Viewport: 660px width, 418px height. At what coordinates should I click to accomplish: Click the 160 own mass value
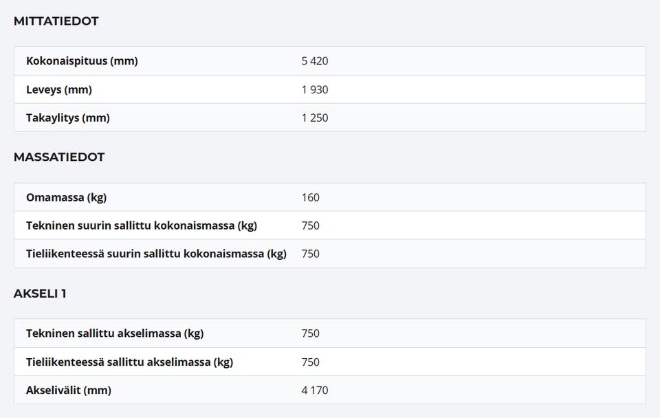click(311, 198)
